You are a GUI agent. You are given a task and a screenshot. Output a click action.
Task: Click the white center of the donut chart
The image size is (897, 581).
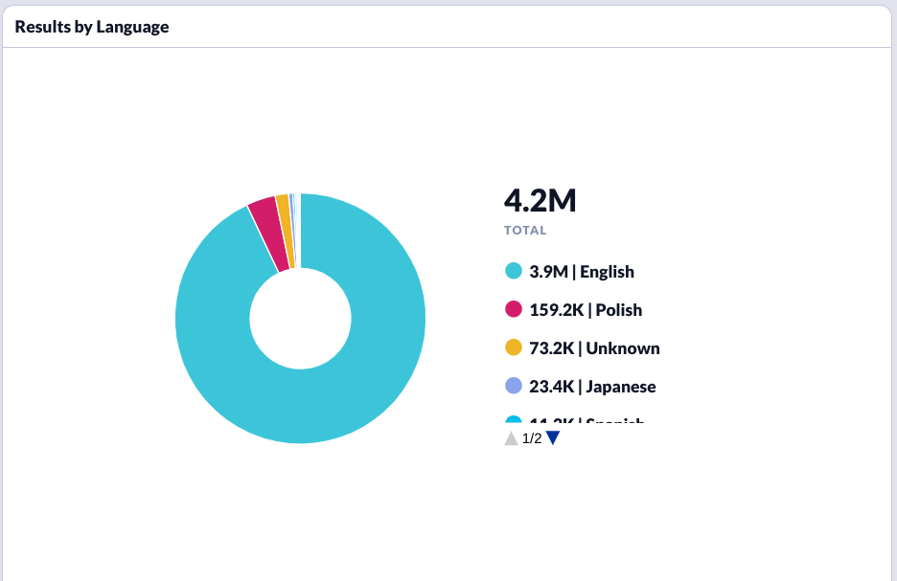300,319
